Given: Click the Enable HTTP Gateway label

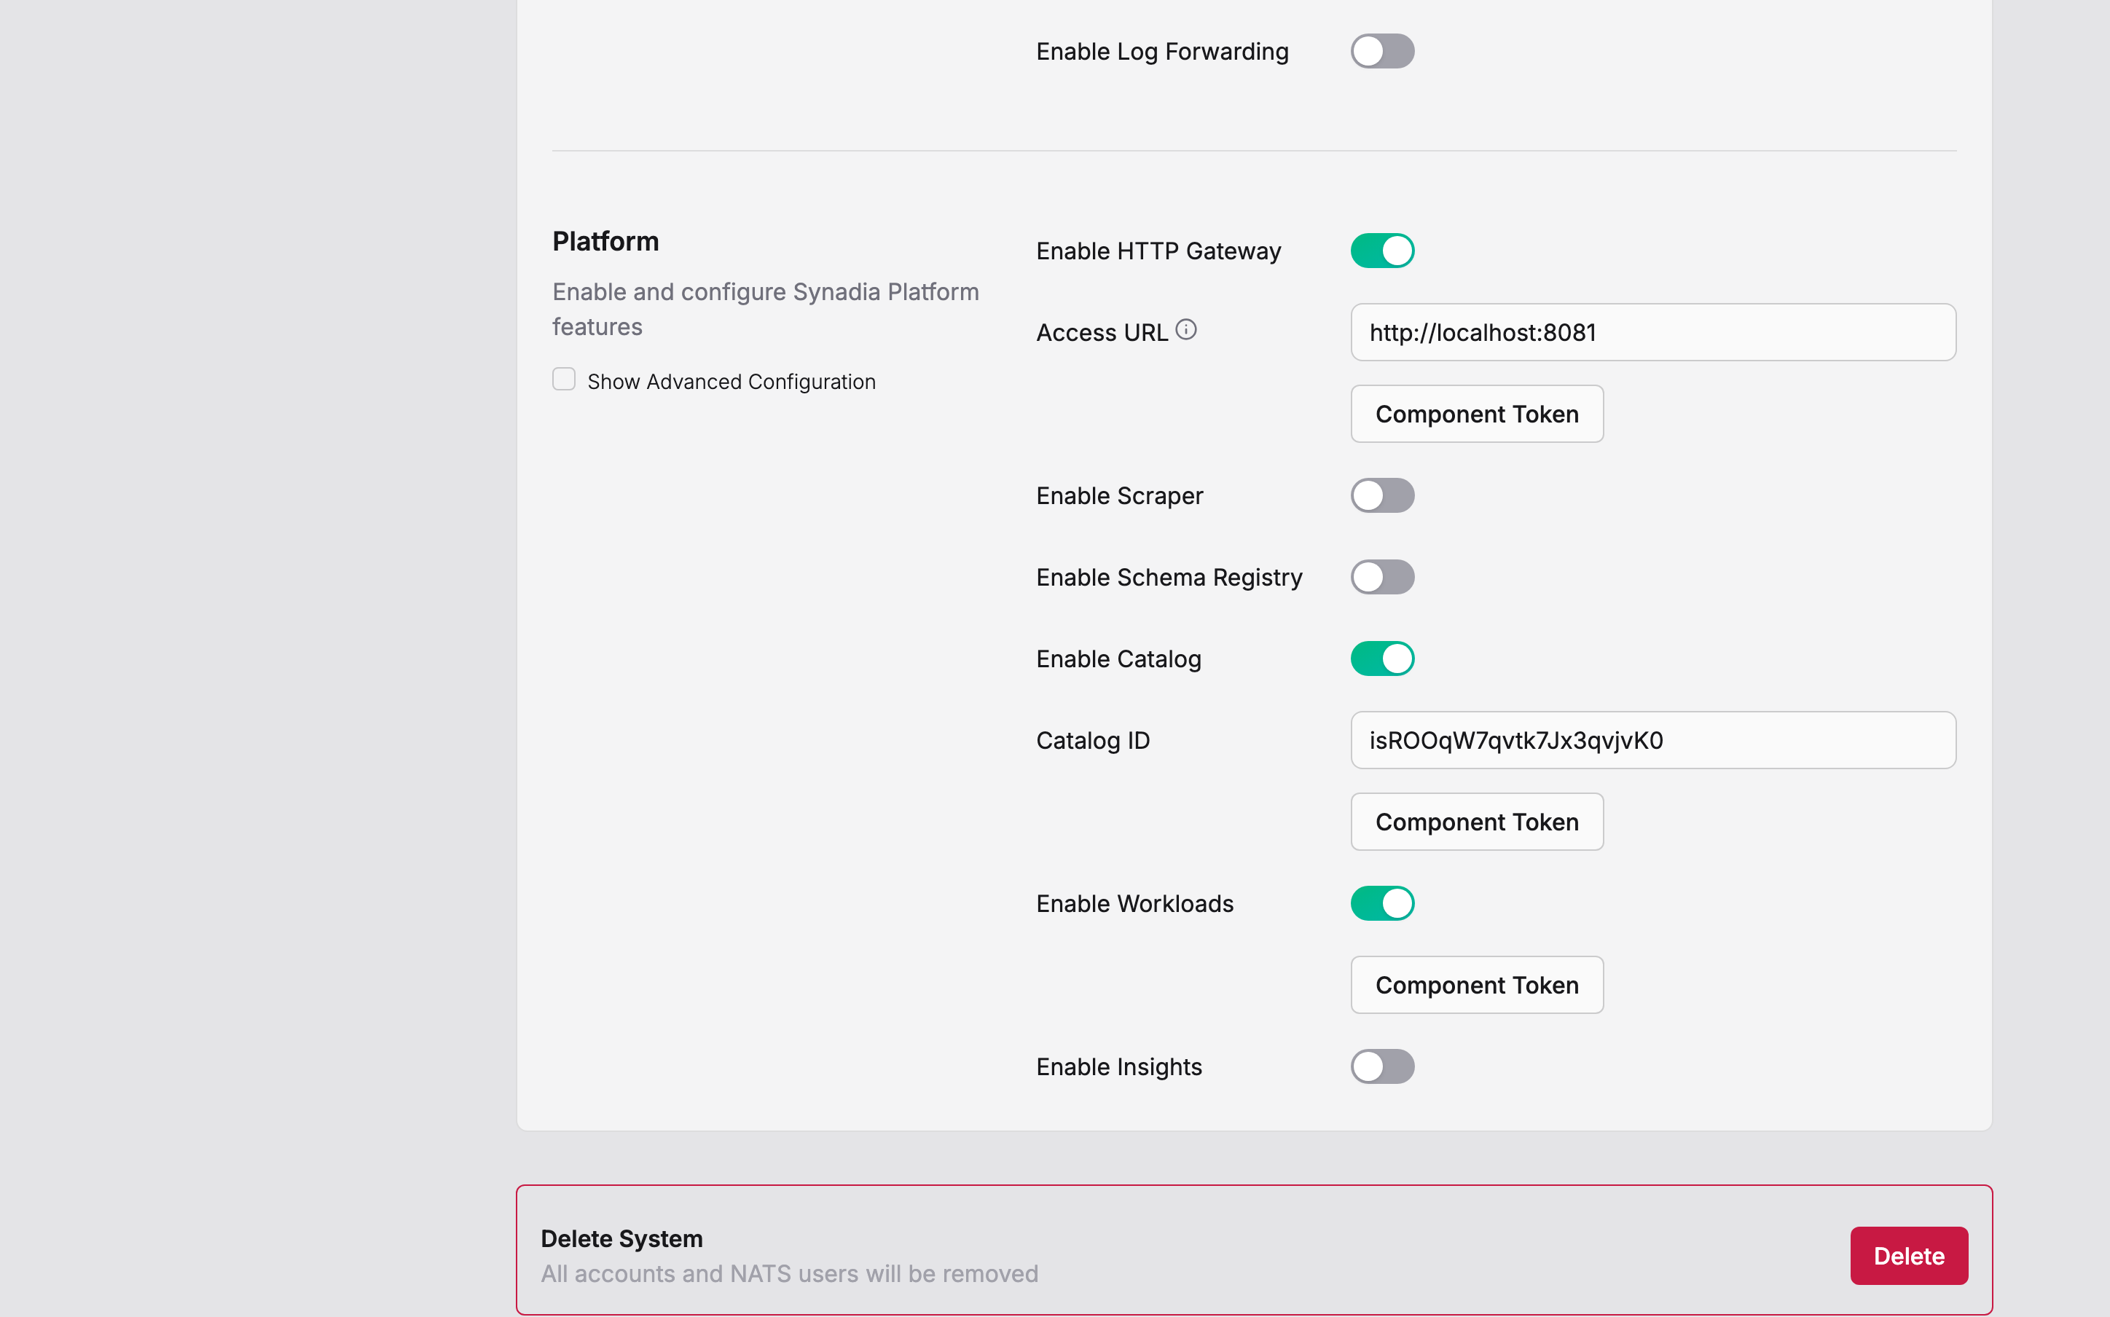Looking at the screenshot, I should click(x=1158, y=251).
